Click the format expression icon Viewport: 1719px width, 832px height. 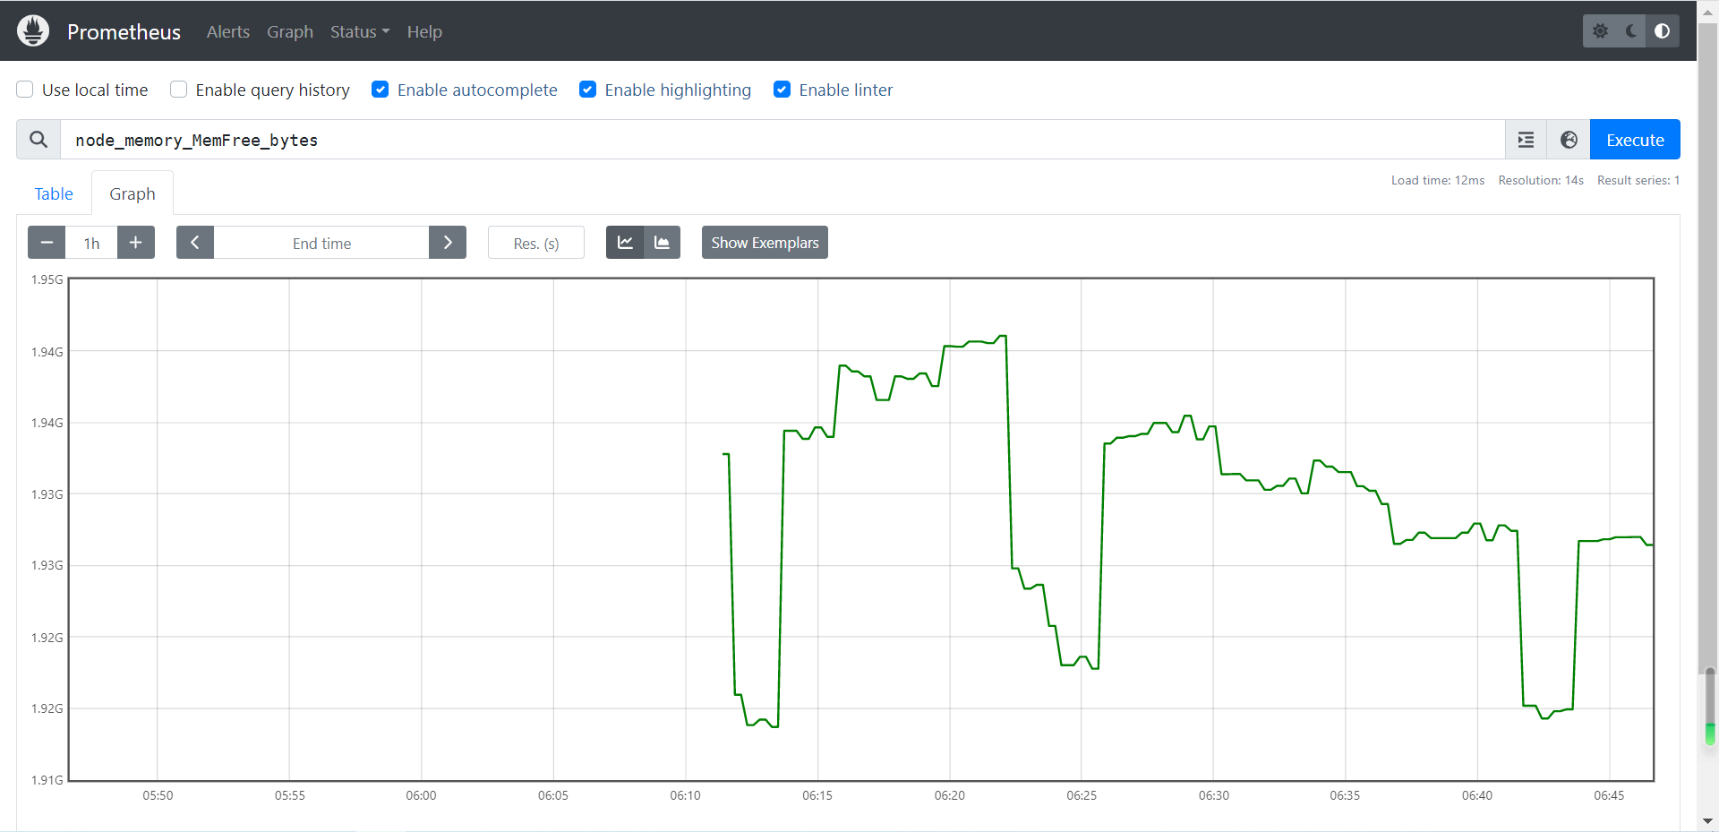pyautogui.click(x=1526, y=140)
